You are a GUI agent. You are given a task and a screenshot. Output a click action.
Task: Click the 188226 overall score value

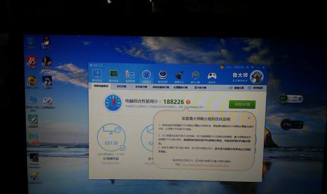point(173,102)
